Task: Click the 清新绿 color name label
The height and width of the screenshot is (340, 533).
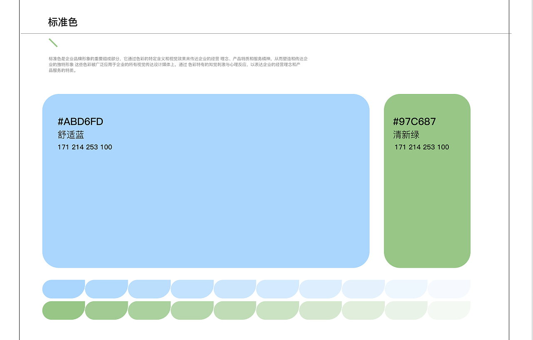Action: [x=406, y=135]
